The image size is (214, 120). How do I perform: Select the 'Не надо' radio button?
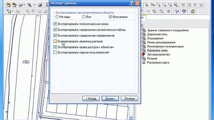pyautogui.click(x=57, y=17)
